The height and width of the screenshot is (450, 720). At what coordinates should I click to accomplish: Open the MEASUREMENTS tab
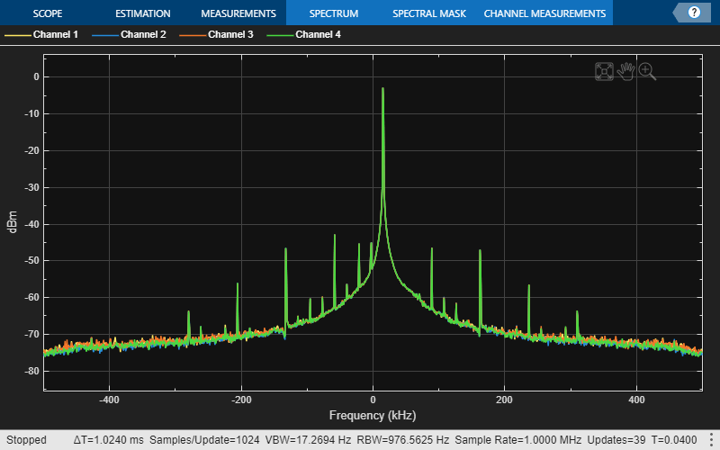coord(238,13)
